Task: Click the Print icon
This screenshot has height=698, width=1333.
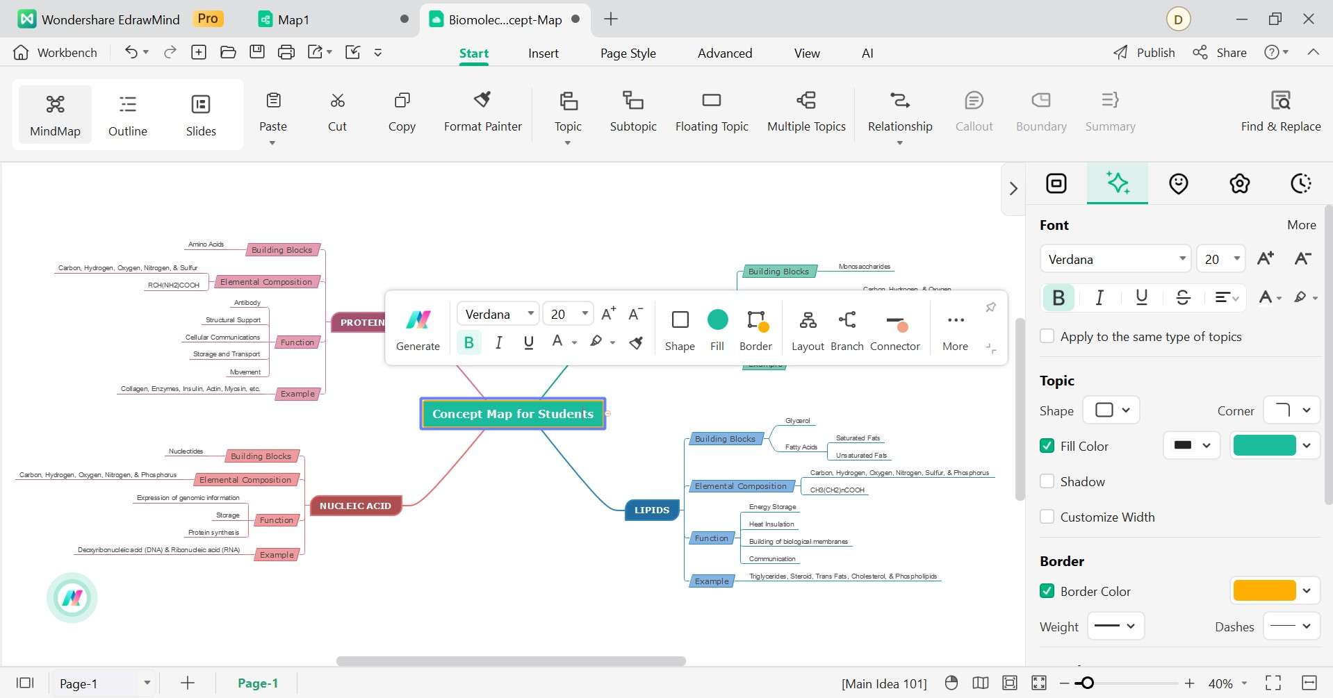Action: [286, 52]
